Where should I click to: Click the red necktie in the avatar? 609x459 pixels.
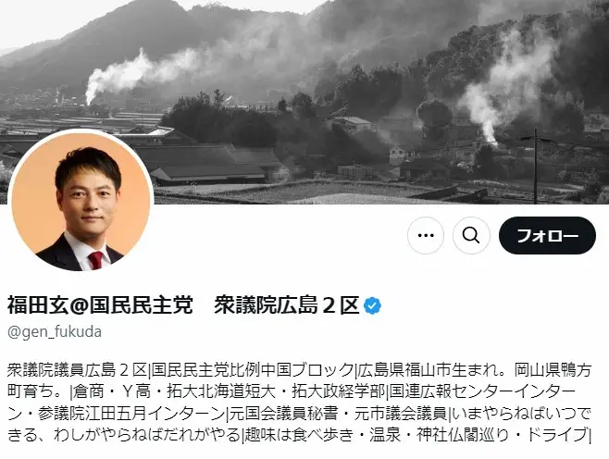tap(95, 260)
